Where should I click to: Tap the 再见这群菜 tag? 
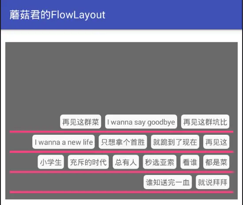pos(80,121)
